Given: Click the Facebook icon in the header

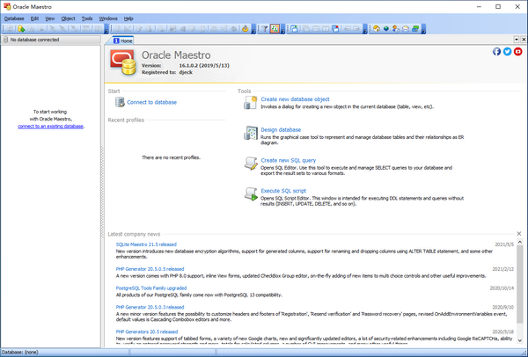Looking at the screenshot, I should pos(496,52).
